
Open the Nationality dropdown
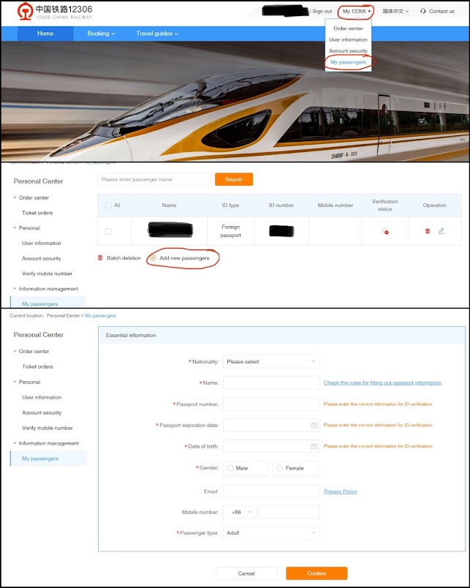click(x=271, y=362)
